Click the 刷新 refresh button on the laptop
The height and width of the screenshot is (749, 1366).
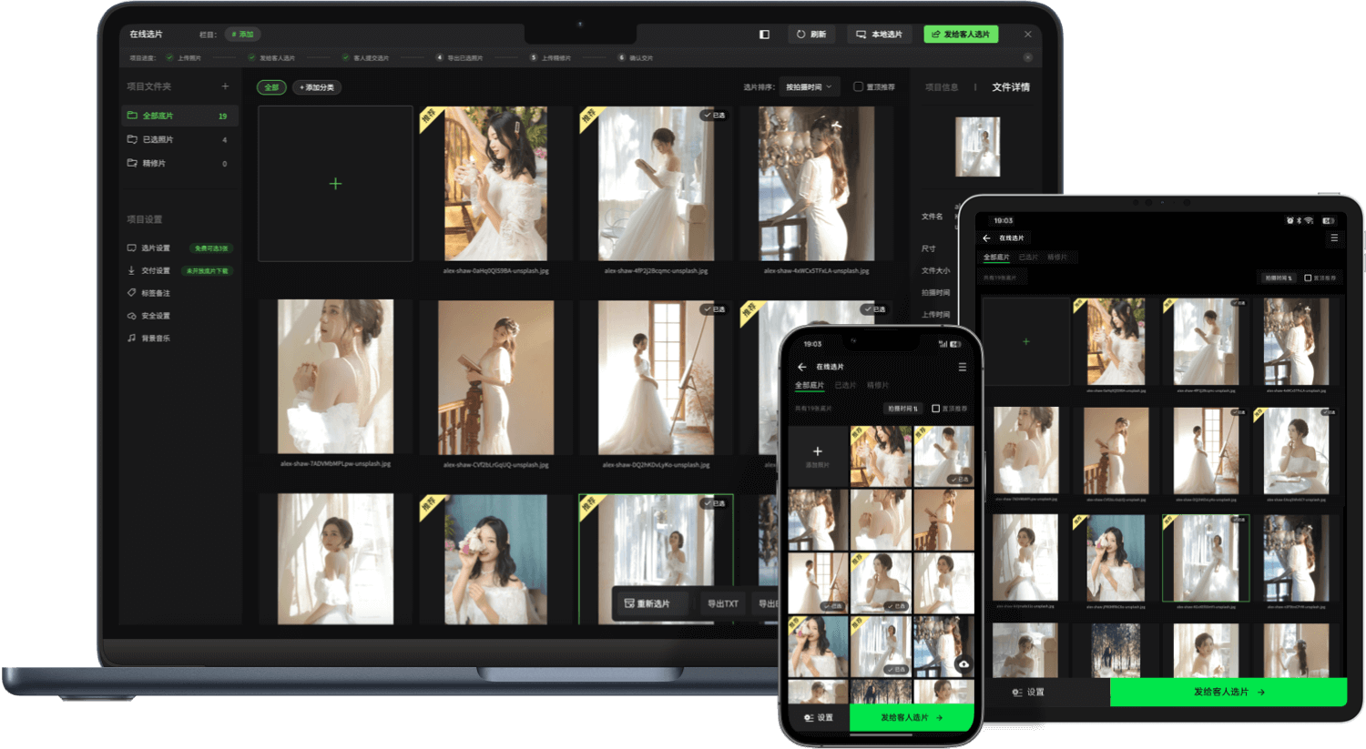(810, 35)
